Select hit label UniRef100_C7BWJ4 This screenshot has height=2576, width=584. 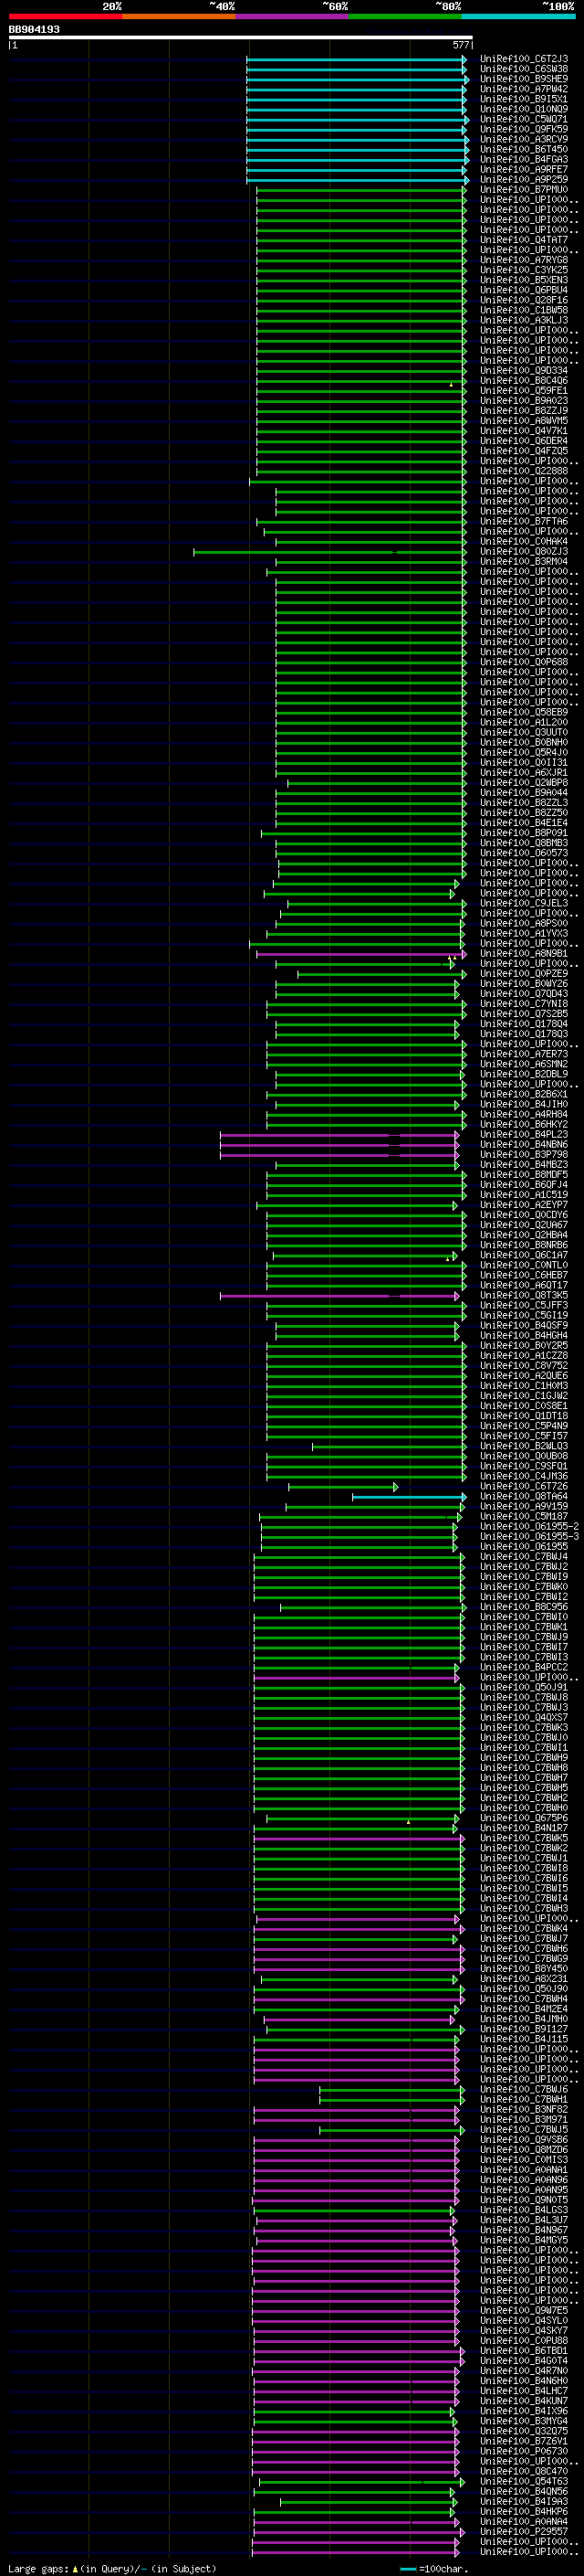click(524, 1557)
